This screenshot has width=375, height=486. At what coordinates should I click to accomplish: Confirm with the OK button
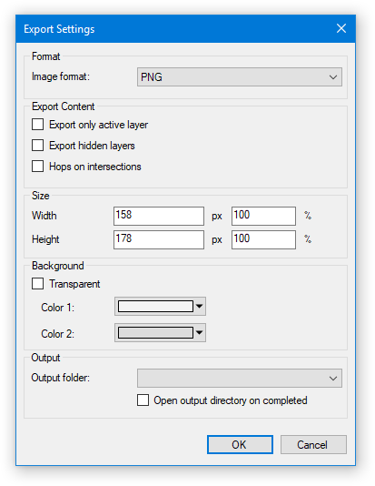click(x=240, y=445)
